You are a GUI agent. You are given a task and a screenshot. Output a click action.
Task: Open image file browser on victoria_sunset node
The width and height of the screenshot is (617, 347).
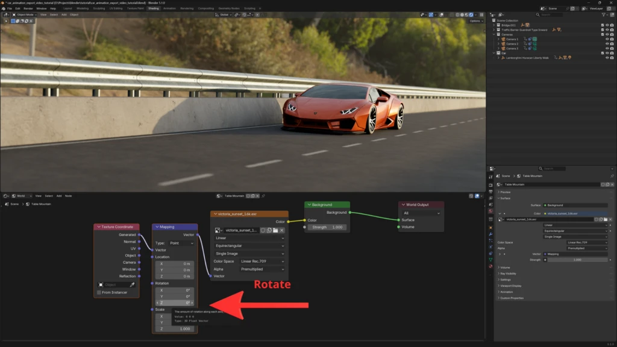[x=275, y=230]
